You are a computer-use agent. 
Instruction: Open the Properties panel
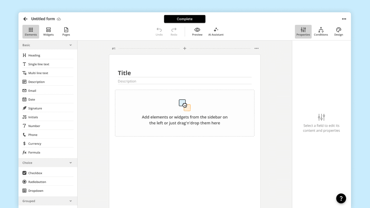(x=303, y=32)
